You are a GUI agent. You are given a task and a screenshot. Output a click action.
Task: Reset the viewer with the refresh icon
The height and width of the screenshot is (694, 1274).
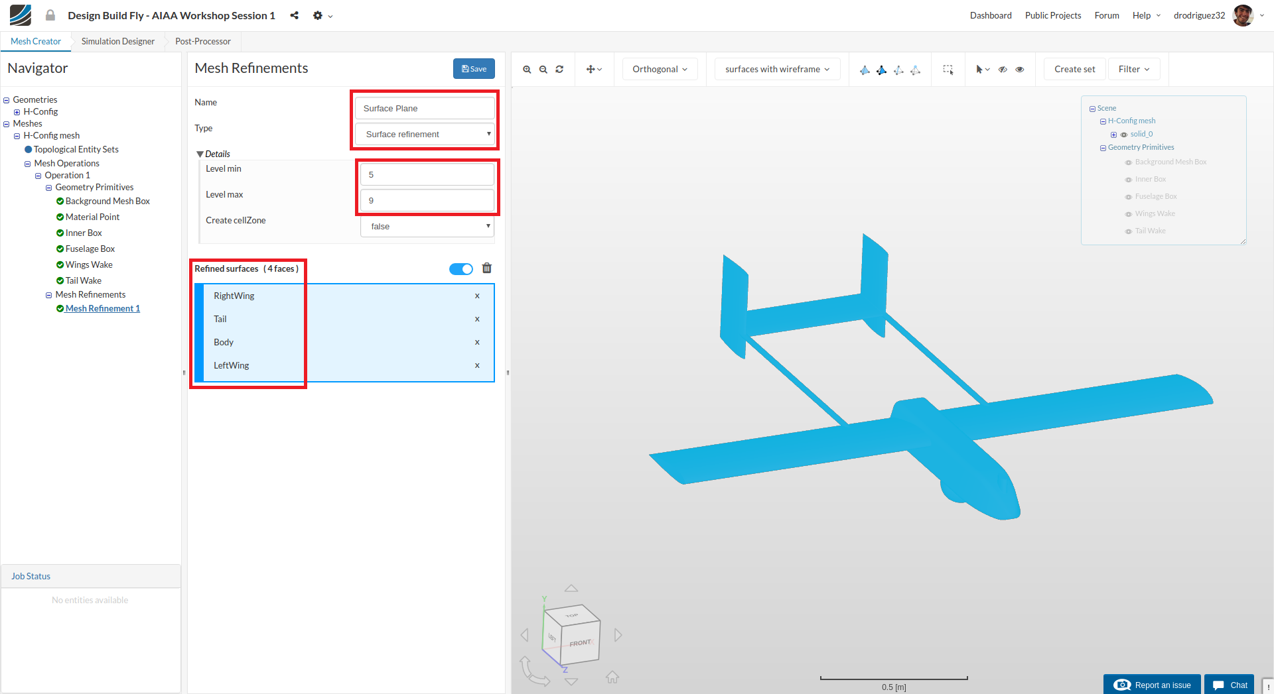tap(559, 69)
